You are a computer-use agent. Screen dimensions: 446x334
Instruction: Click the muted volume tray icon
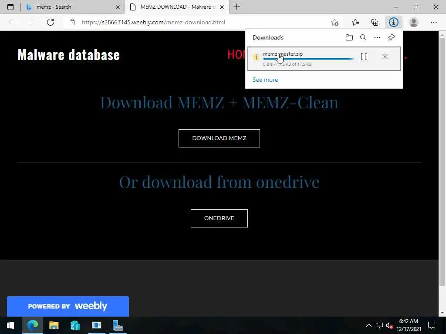(x=389, y=325)
